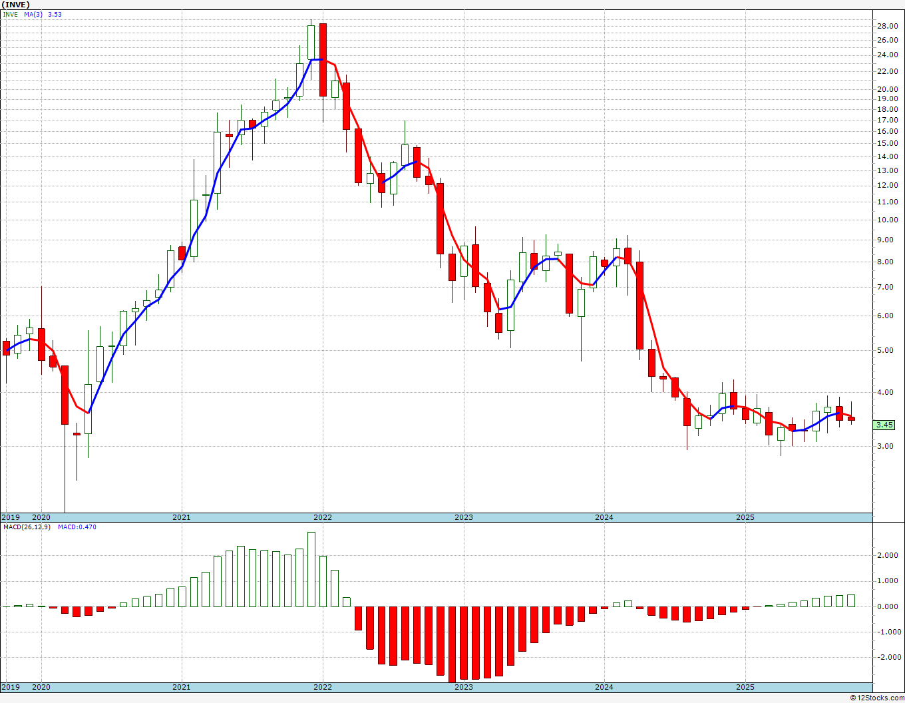Click 2021 on the MACD panel time axis

click(x=182, y=687)
